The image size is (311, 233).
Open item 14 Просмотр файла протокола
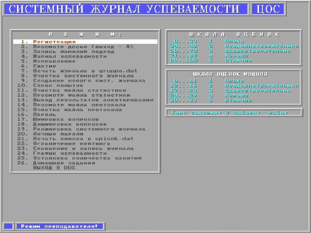pyautogui.click(x=72, y=105)
